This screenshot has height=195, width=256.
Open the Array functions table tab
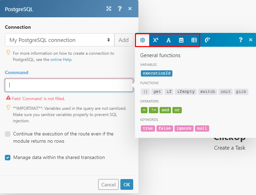point(194,40)
